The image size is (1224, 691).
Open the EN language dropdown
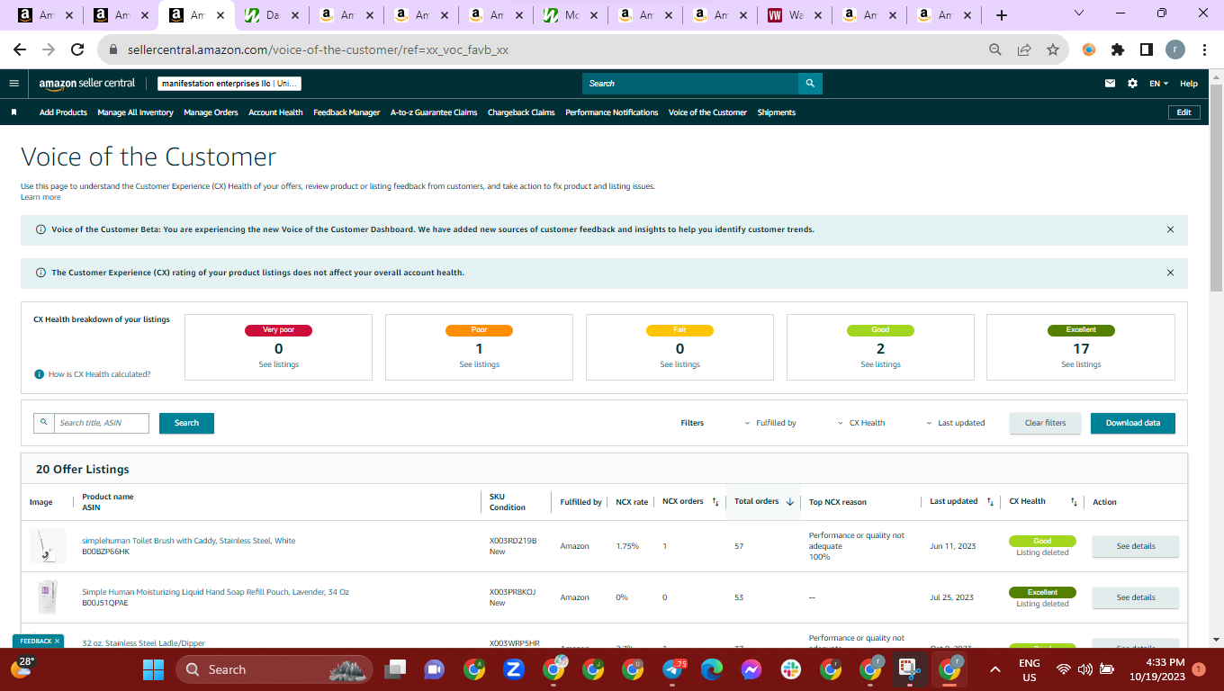click(x=1159, y=84)
